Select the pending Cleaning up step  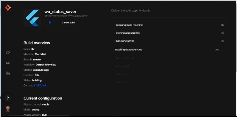tap(121, 82)
